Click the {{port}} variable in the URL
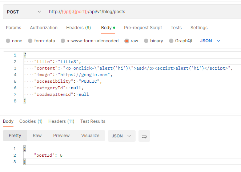241x172 pixels. click(x=80, y=12)
